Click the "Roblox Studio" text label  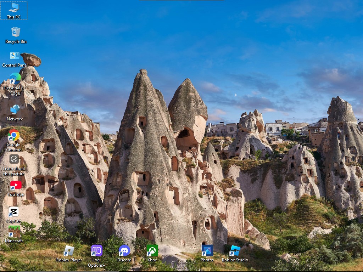pos(235,260)
